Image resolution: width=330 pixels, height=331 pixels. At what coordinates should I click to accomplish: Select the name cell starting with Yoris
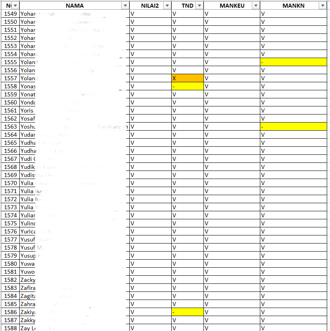[x=75, y=110]
